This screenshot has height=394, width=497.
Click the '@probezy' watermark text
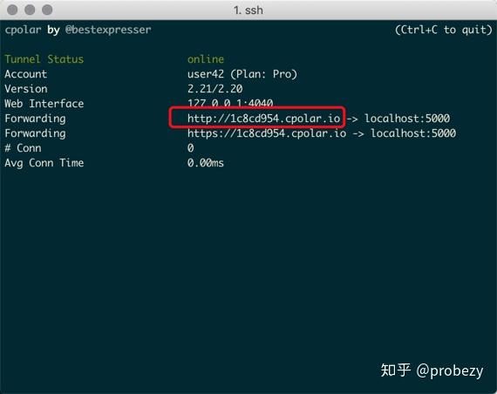pos(450,370)
